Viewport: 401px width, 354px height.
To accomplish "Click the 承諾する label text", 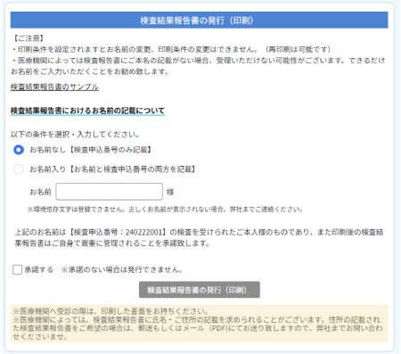I will pos(38,269).
